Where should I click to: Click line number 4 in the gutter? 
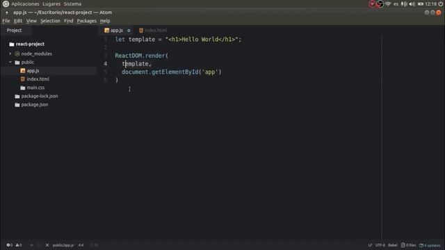coord(106,64)
